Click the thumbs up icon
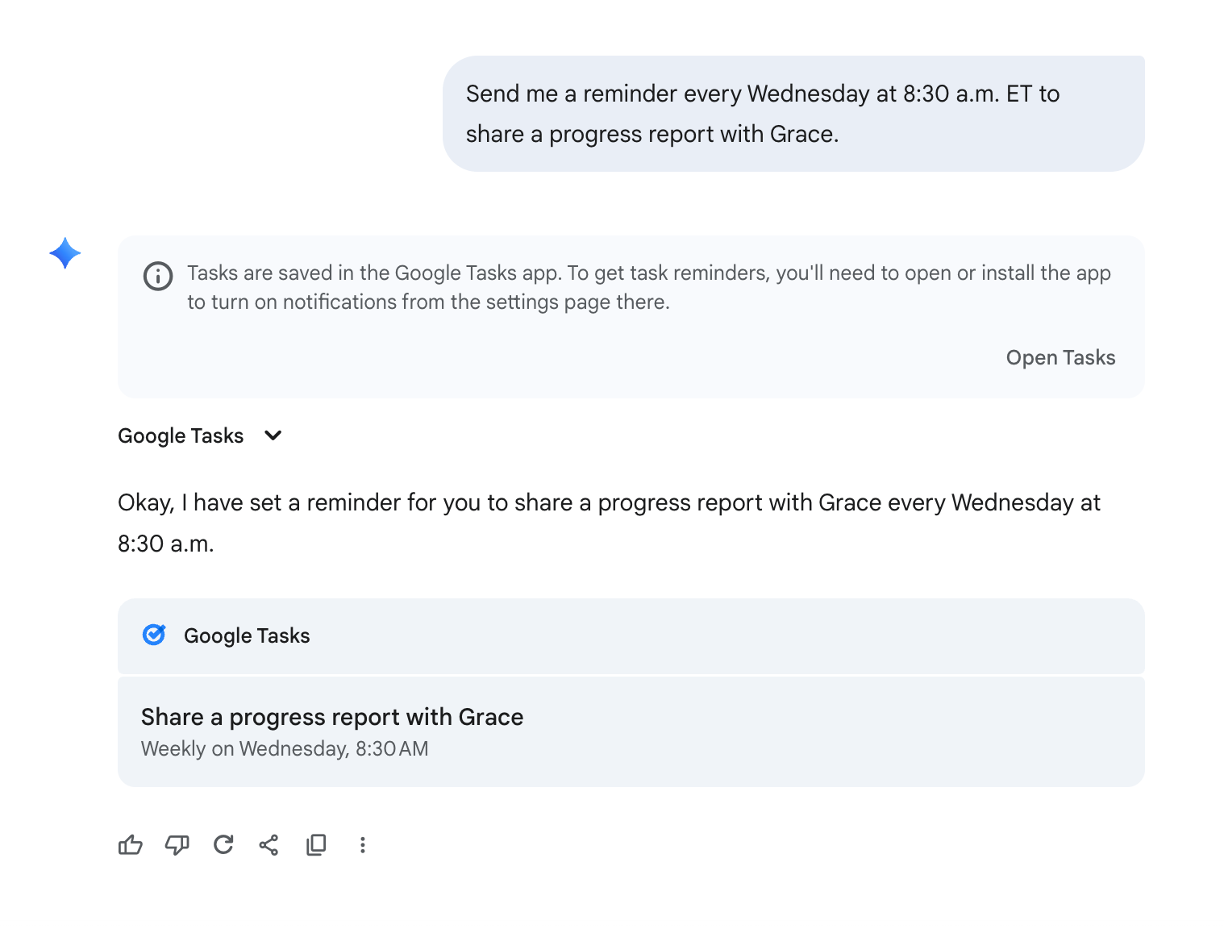 coord(131,844)
